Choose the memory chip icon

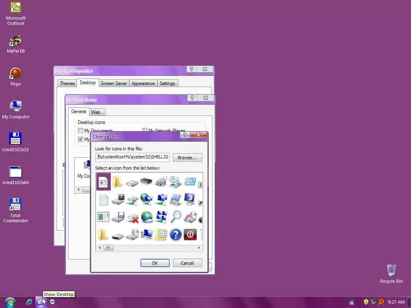146,181
